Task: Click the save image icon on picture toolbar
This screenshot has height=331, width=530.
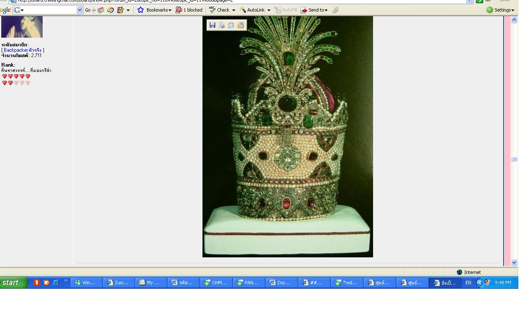Action: (212, 25)
